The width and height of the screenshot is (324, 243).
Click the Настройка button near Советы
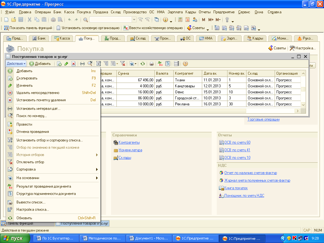click(303, 48)
